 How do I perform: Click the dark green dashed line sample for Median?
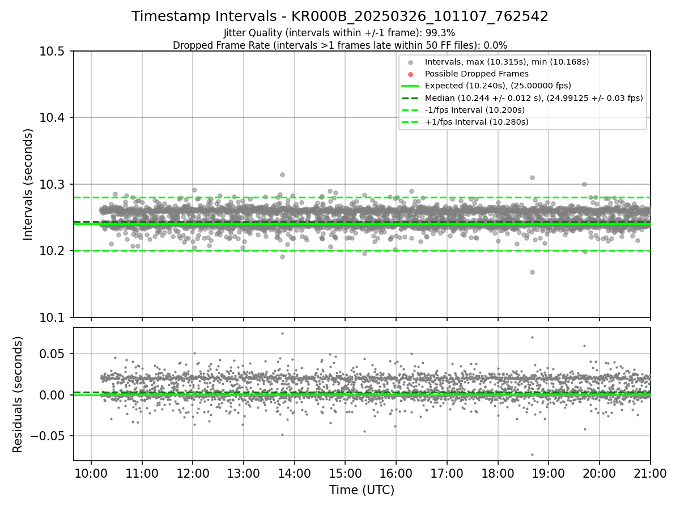tap(410, 98)
